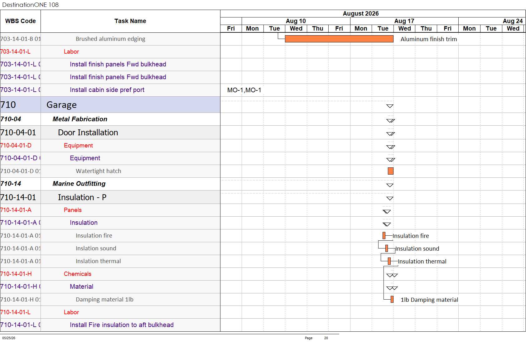Viewport: 526px width, 342px height.
Task: Click the Insulation - P summary triangle marker
Action: pyautogui.click(x=390, y=198)
